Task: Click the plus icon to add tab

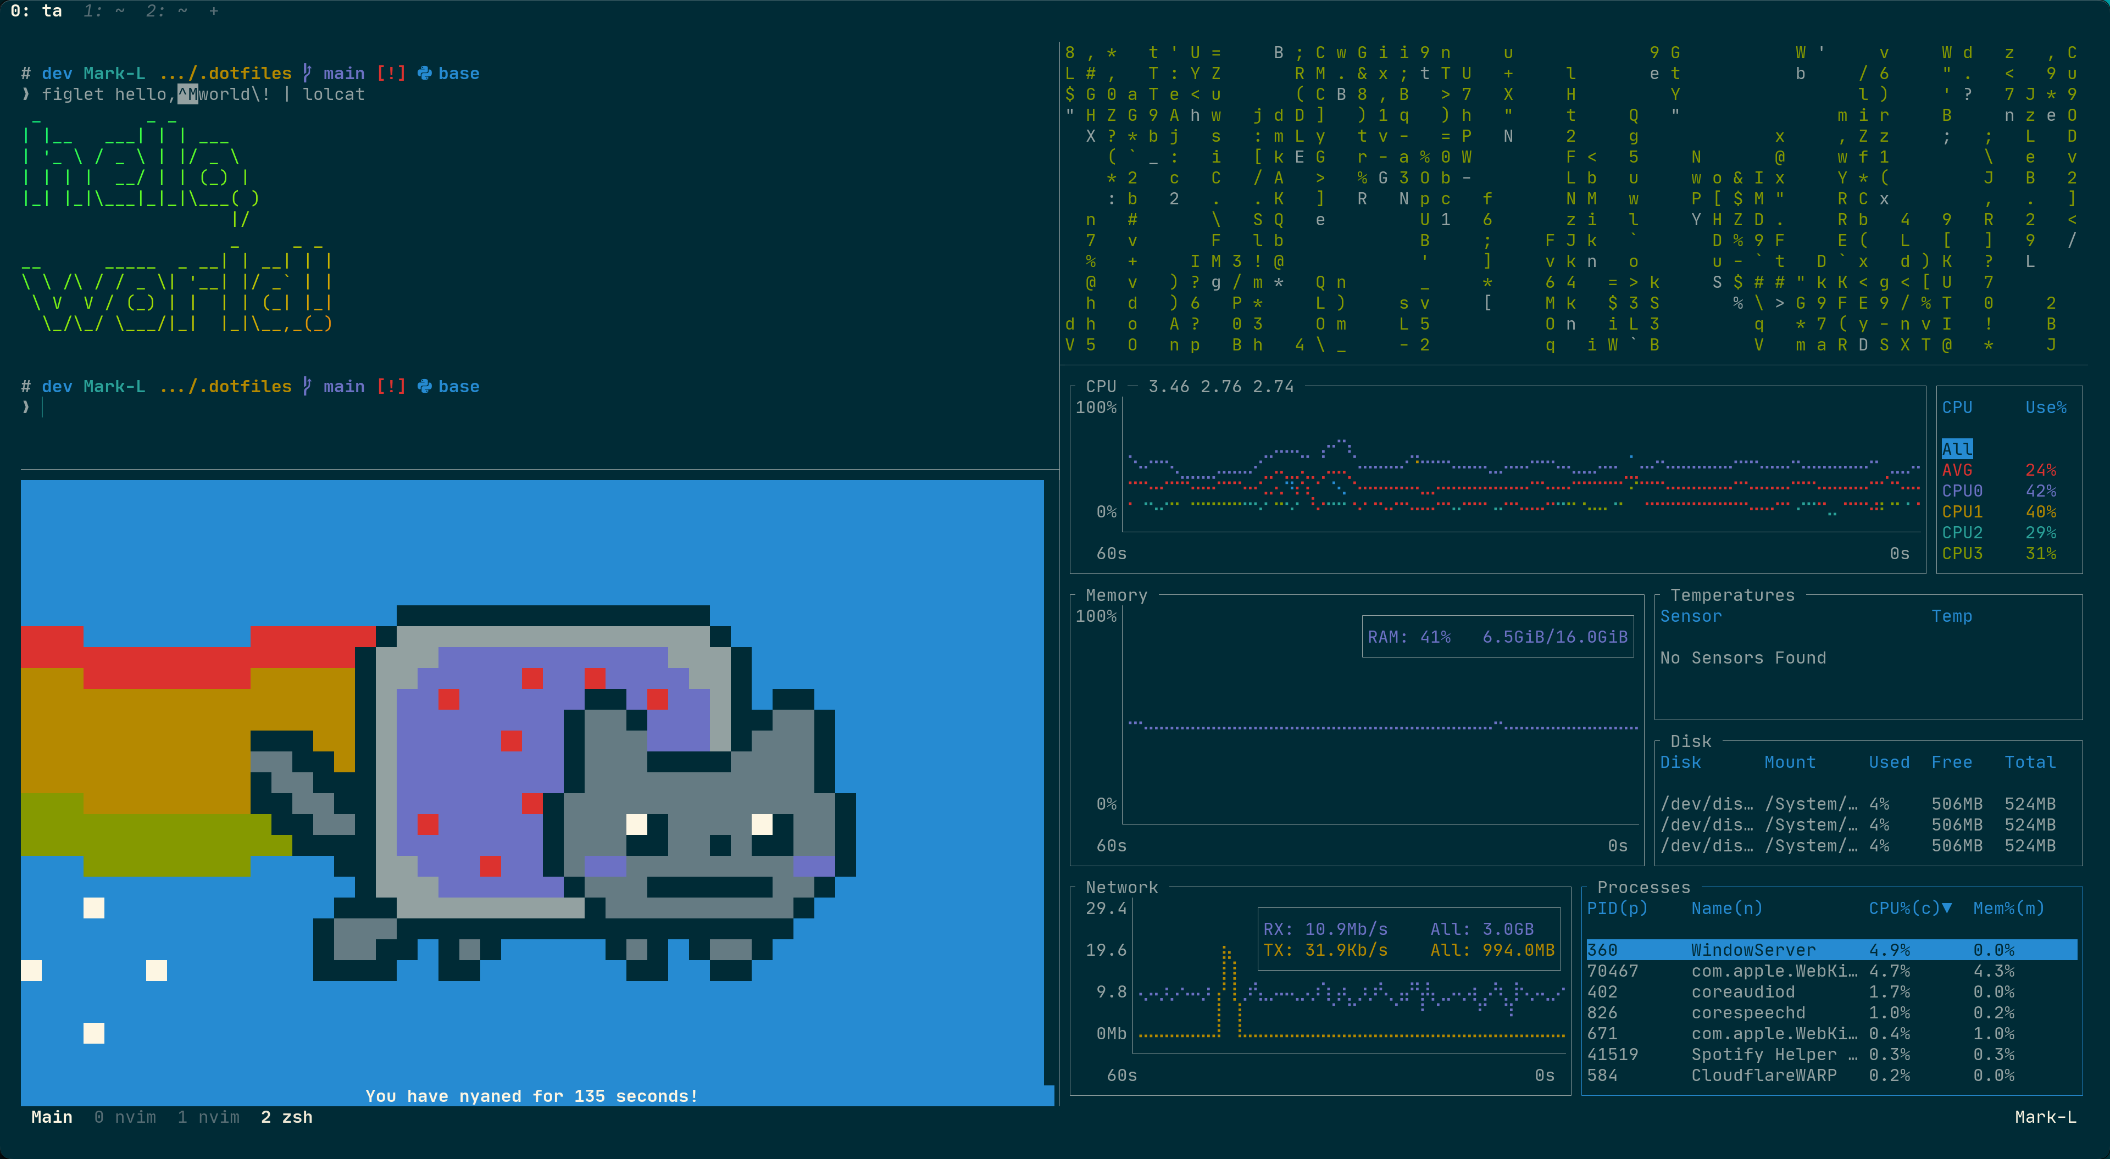Action: [214, 10]
